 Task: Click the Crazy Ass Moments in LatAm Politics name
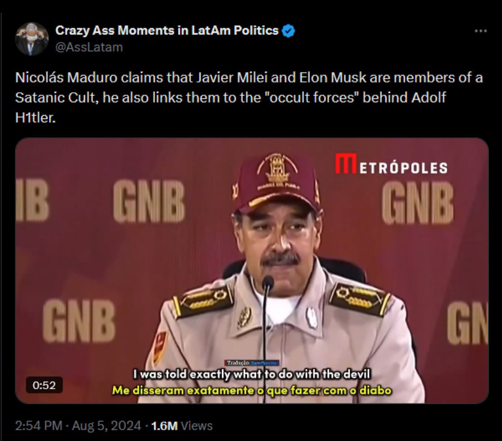coord(167,30)
